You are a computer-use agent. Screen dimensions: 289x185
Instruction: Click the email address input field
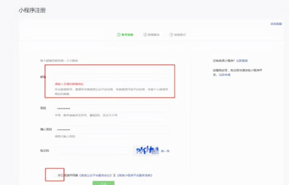112,77
